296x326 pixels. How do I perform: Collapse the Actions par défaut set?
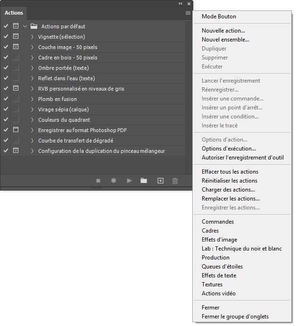coord(25,26)
